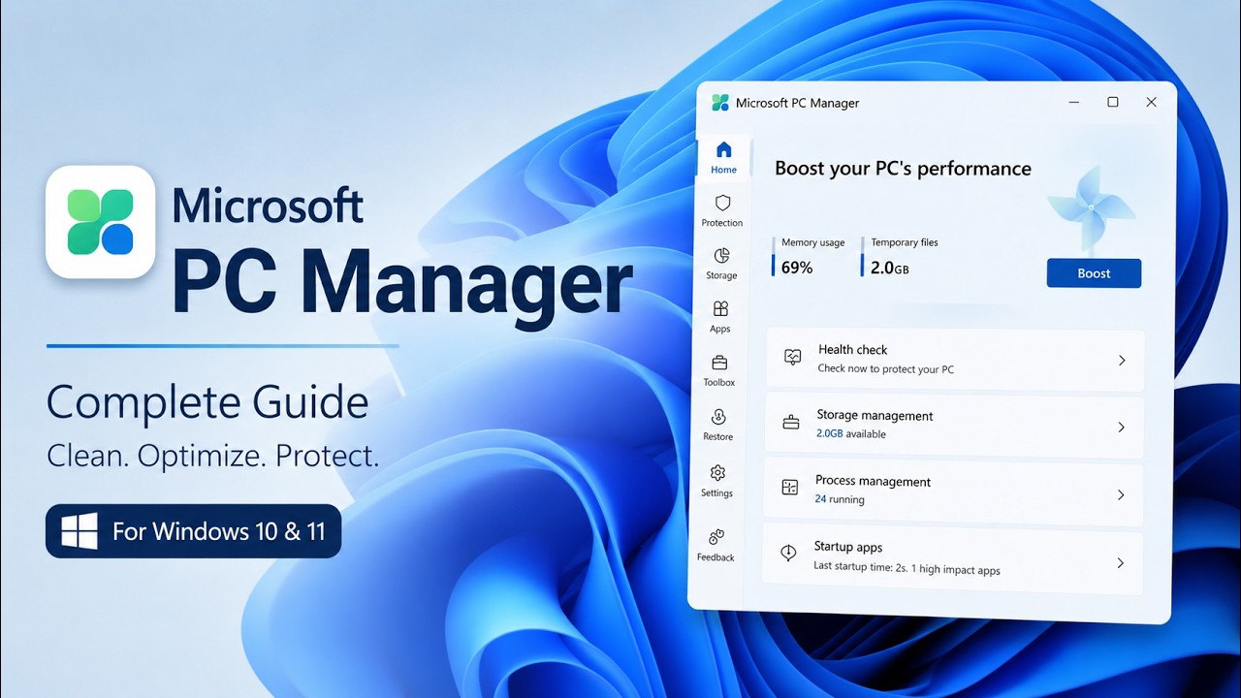Expand the Startup apps chevron
Image resolution: width=1241 pixels, height=698 pixels.
1120,563
